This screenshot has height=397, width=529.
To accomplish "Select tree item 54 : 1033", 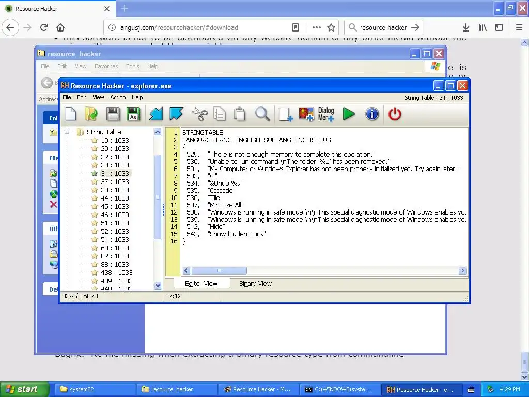I will coord(115,240).
